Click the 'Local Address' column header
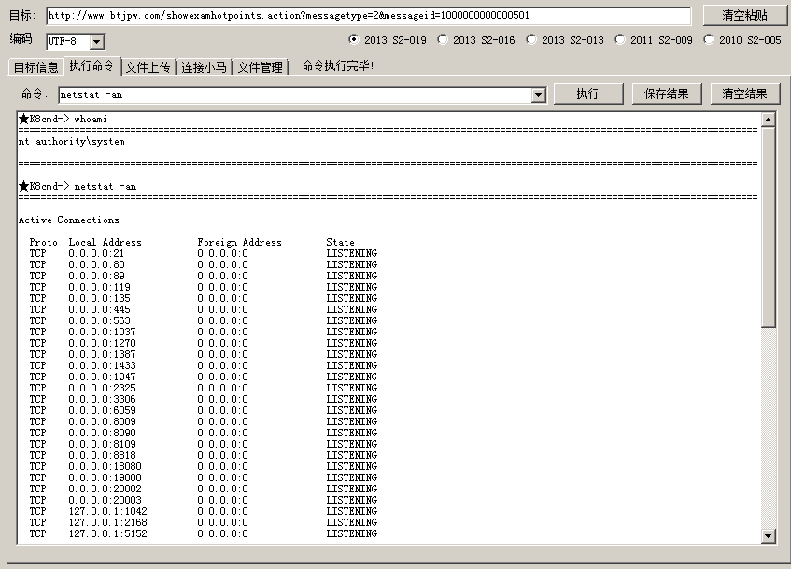The image size is (791, 569). 105,242
